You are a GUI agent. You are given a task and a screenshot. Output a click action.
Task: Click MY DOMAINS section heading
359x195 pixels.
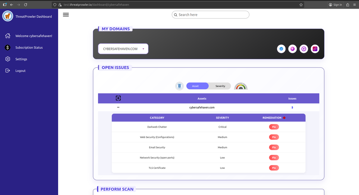point(116,29)
